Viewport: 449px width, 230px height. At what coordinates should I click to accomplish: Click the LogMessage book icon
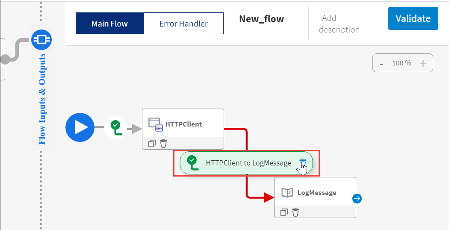point(287,193)
